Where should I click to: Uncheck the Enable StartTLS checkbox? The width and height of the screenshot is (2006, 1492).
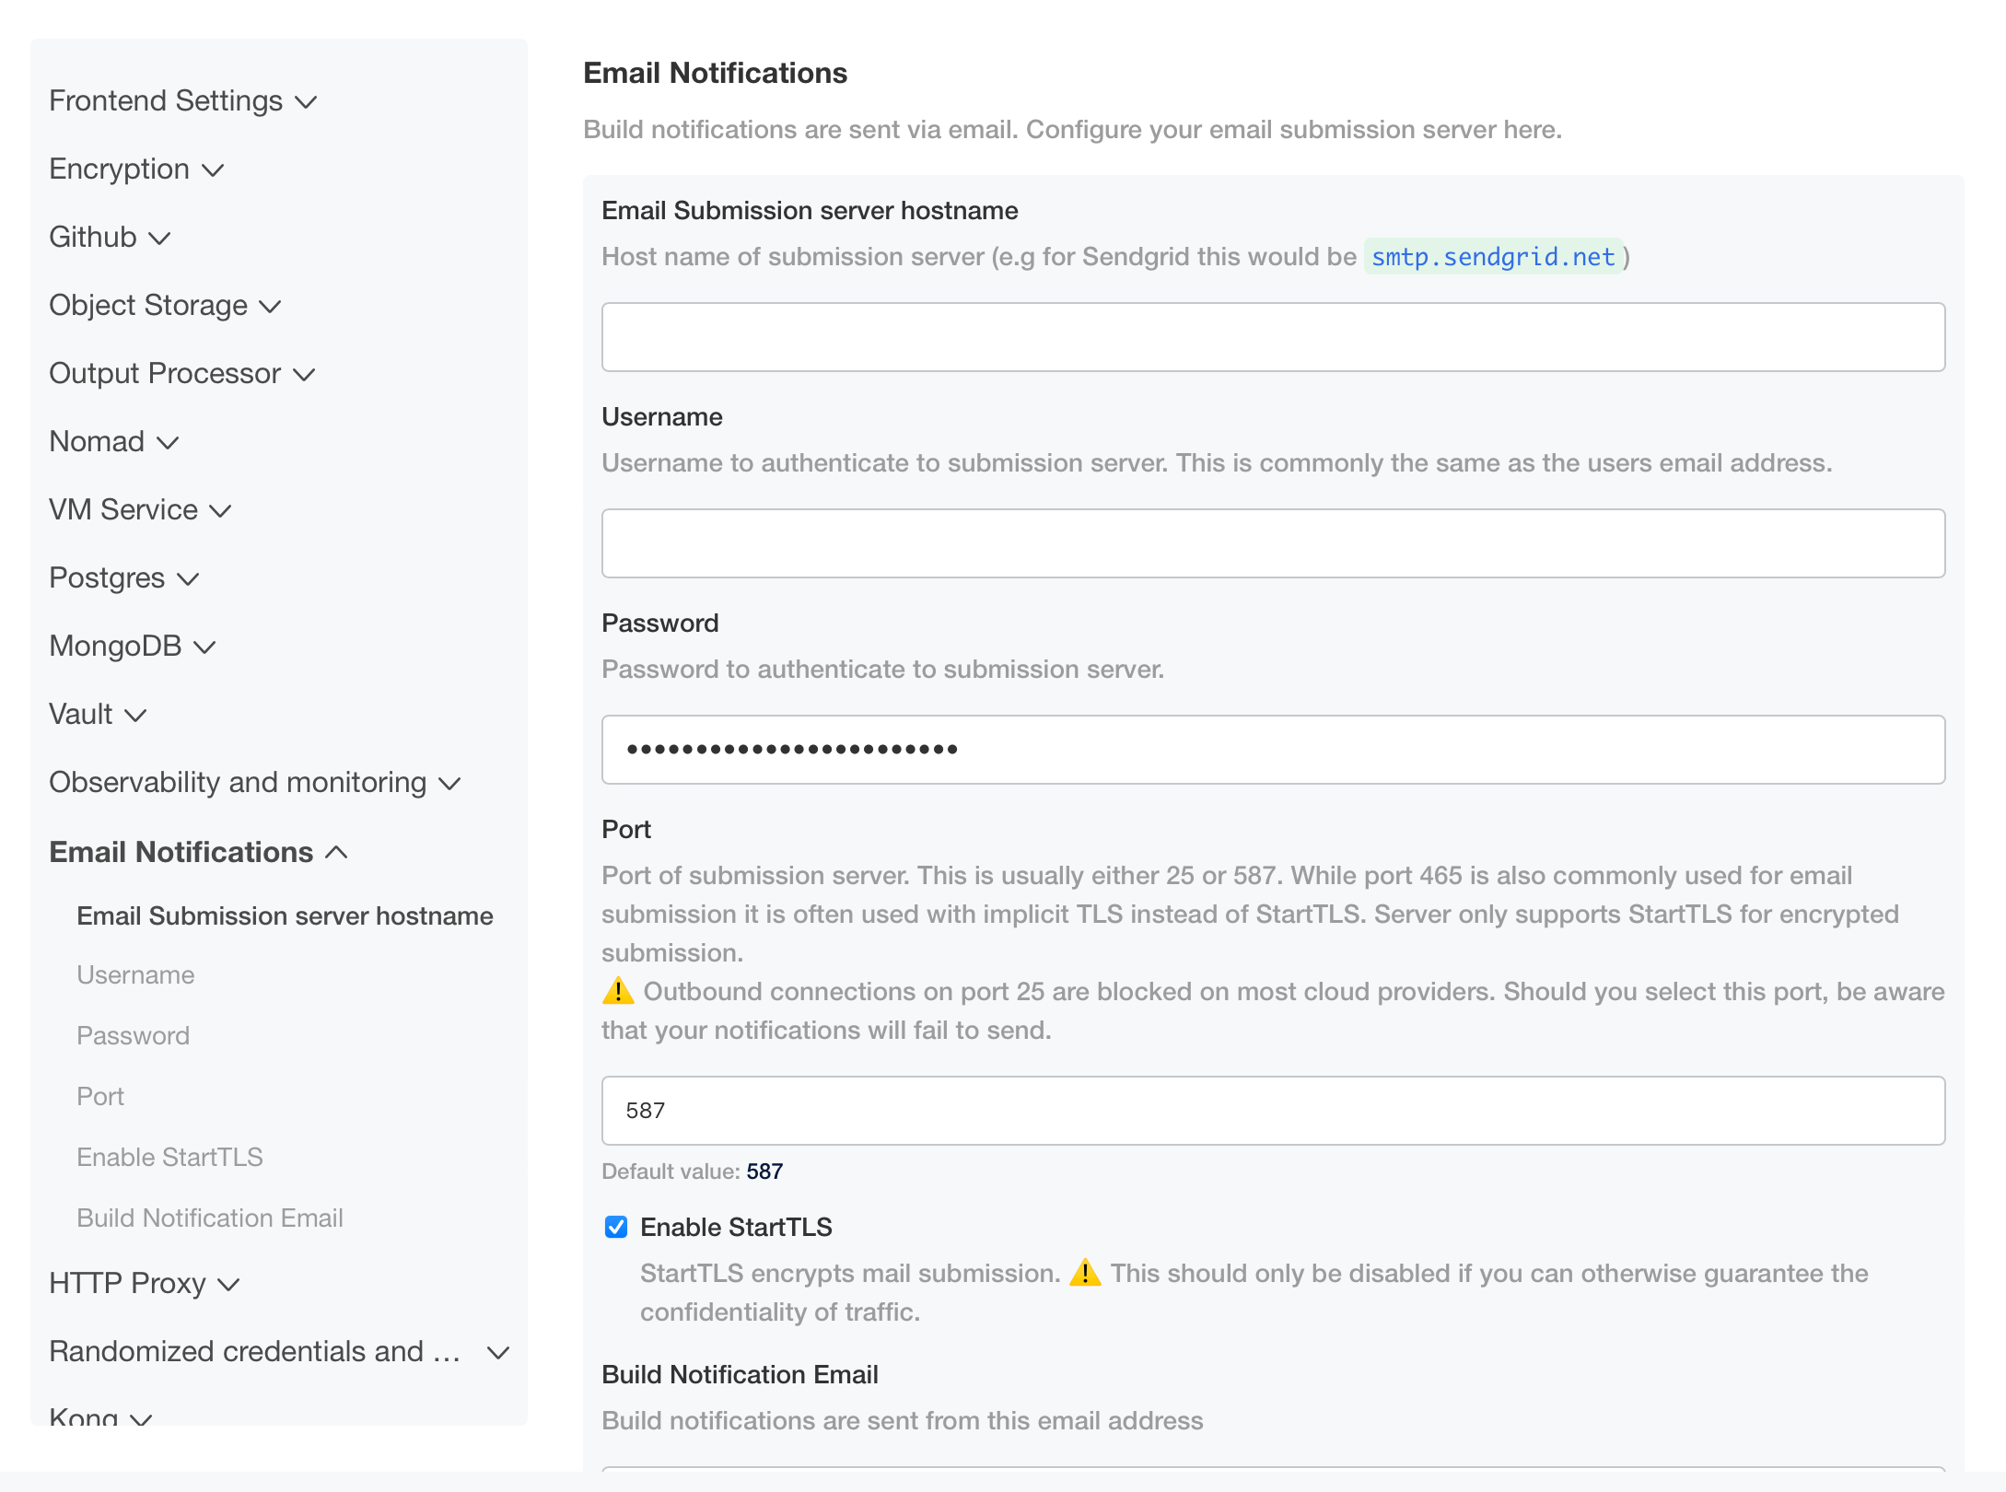point(616,1227)
